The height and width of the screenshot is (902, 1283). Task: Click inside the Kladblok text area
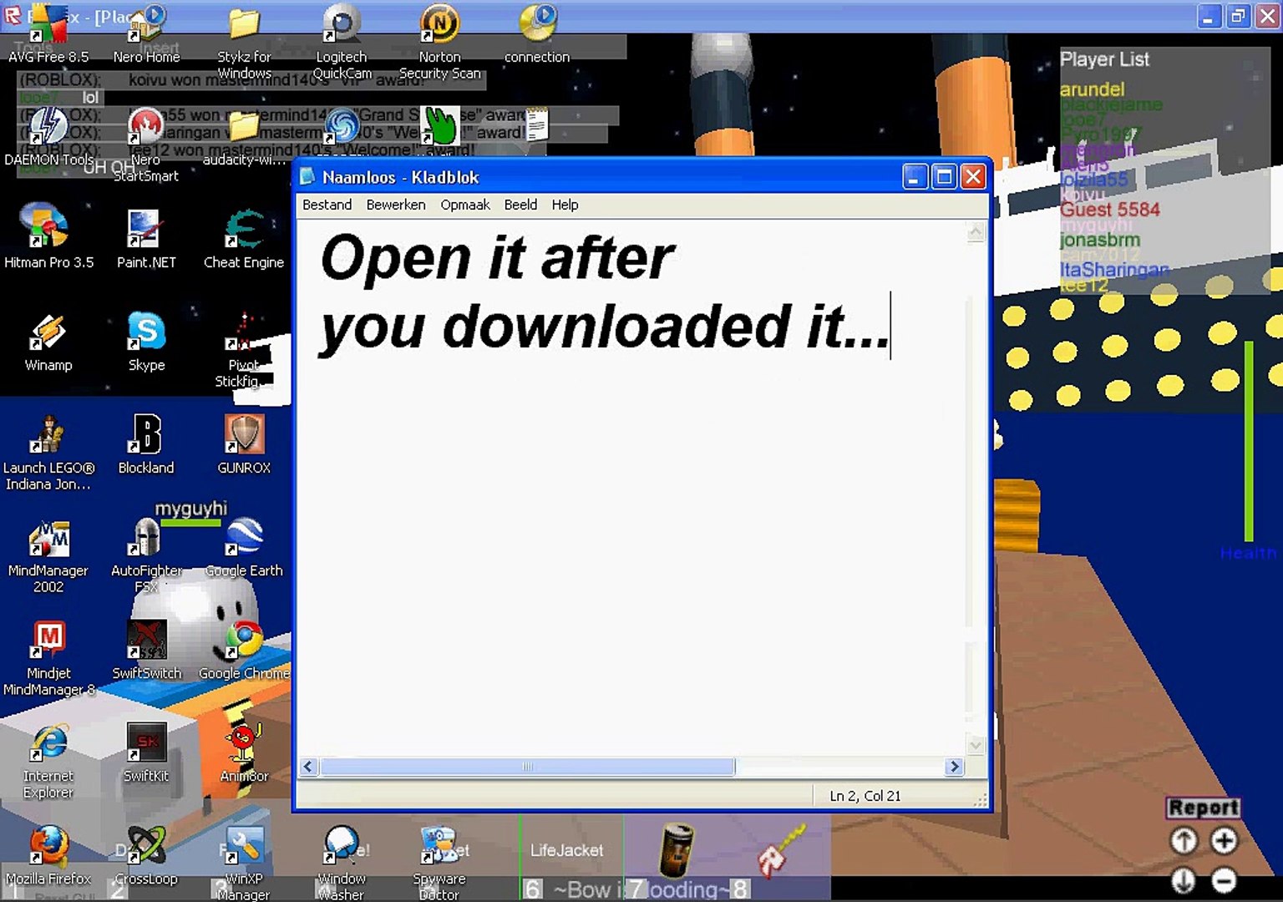tap(632, 487)
